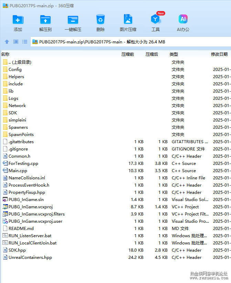Screen dimensions: 231x283
Task: Click the 8.7 KB size value
Action: tap(137, 207)
